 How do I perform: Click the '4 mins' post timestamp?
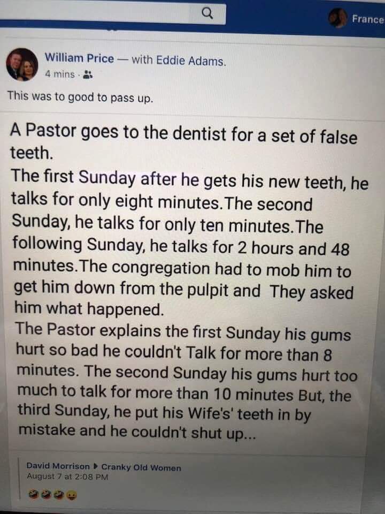tap(59, 74)
